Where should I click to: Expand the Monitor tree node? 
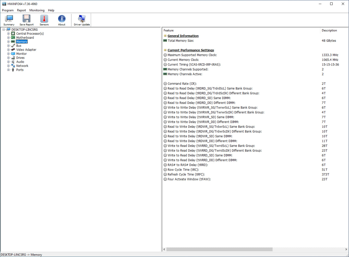tap(8, 54)
